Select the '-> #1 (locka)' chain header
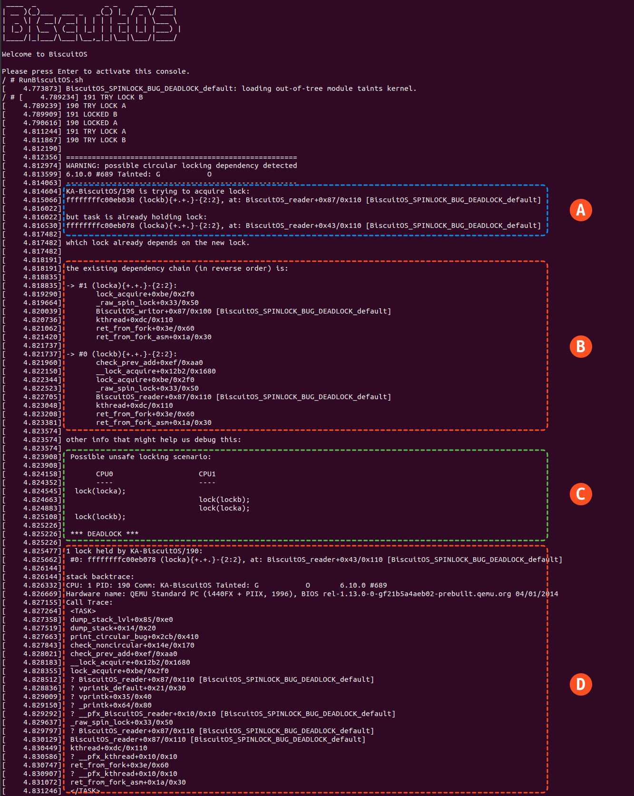 coord(122,285)
